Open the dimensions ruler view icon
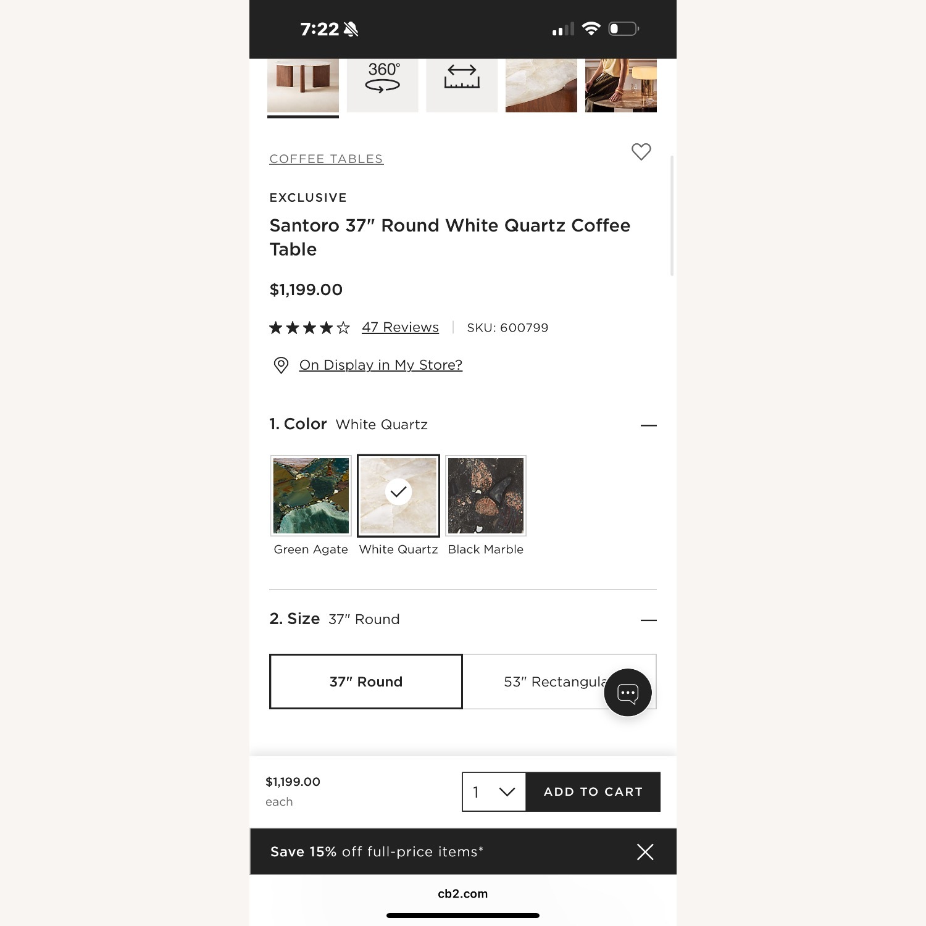The width and height of the screenshot is (926, 926). [x=462, y=85]
